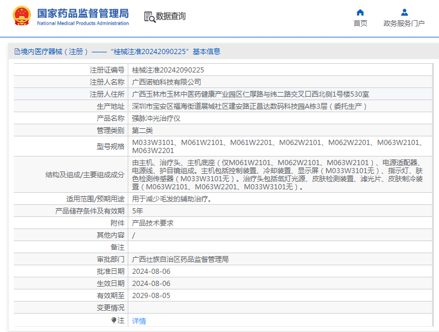Click the document icon before 境内医疗器械 heading
439x332 pixels.
click(x=17, y=52)
